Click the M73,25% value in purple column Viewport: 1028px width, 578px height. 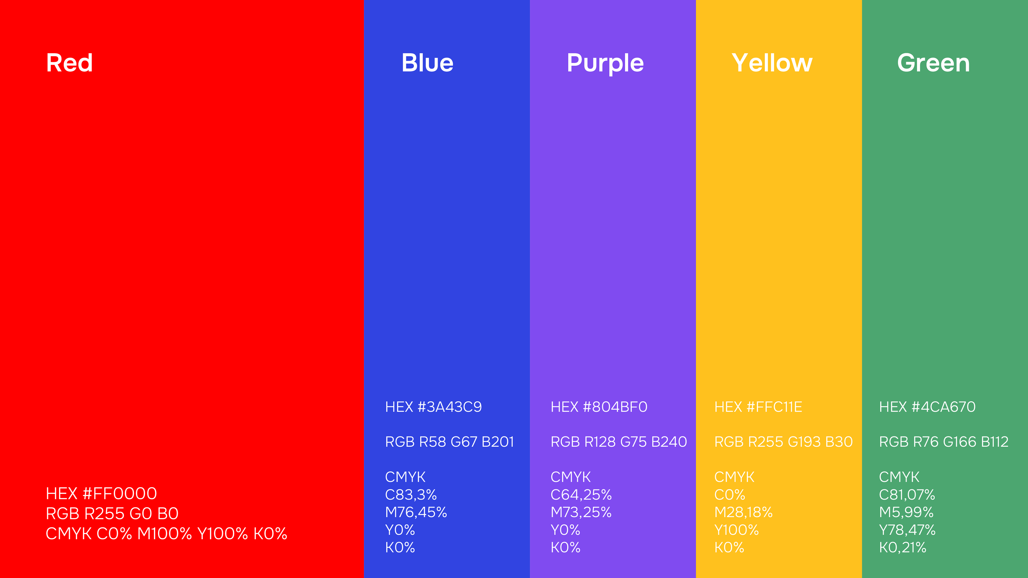[x=581, y=512]
